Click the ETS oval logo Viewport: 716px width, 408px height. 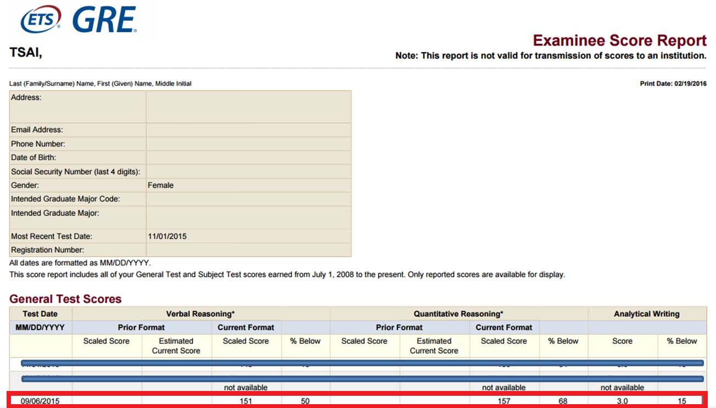(x=41, y=20)
